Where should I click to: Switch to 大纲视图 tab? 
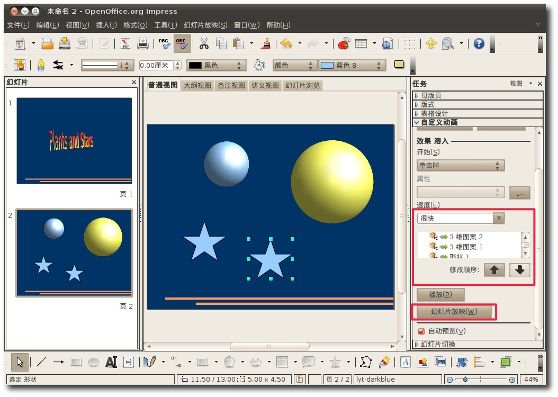tap(197, 85)
